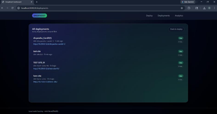Click the live badge for hero site

click(x=181, y=76)
